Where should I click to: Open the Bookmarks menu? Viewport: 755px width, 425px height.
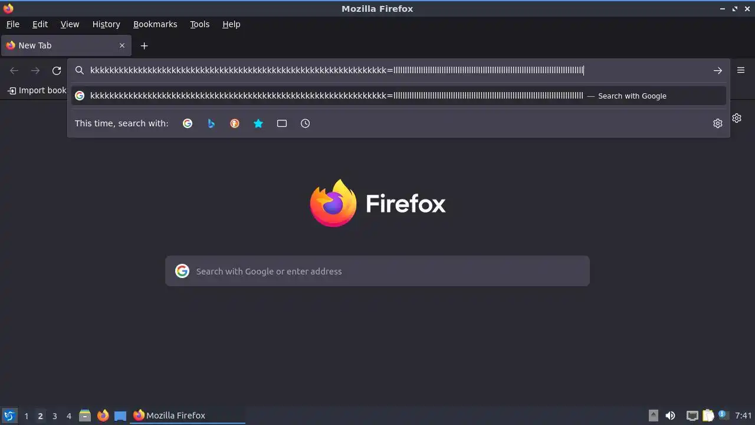pos(155,24)
